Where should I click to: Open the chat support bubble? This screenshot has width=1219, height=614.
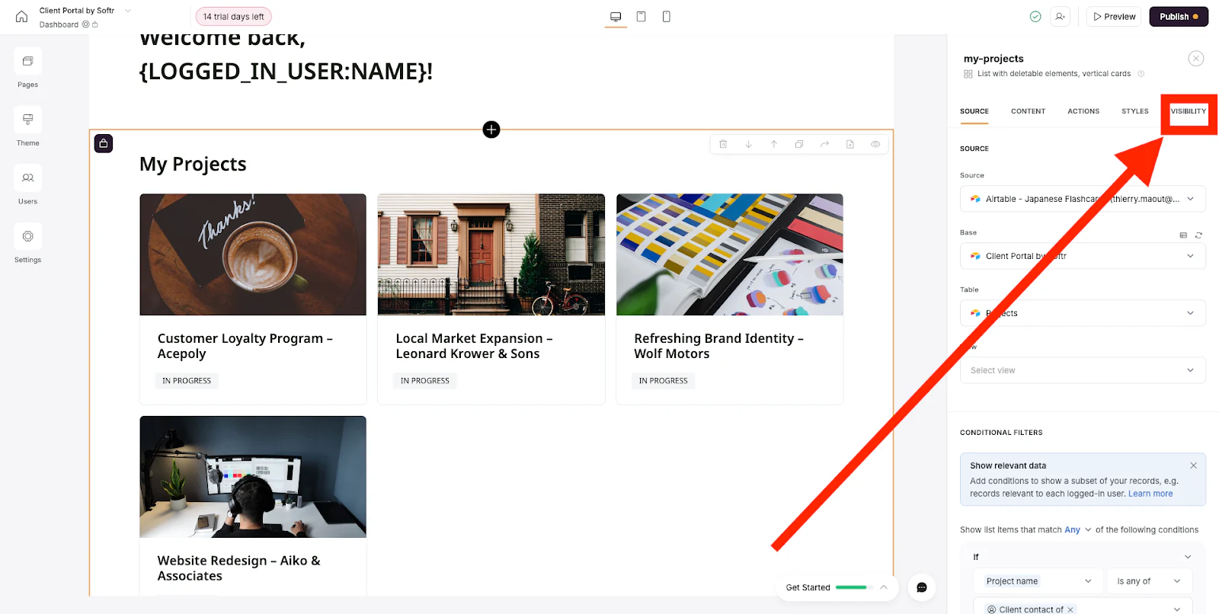click(x=922, y=587)
